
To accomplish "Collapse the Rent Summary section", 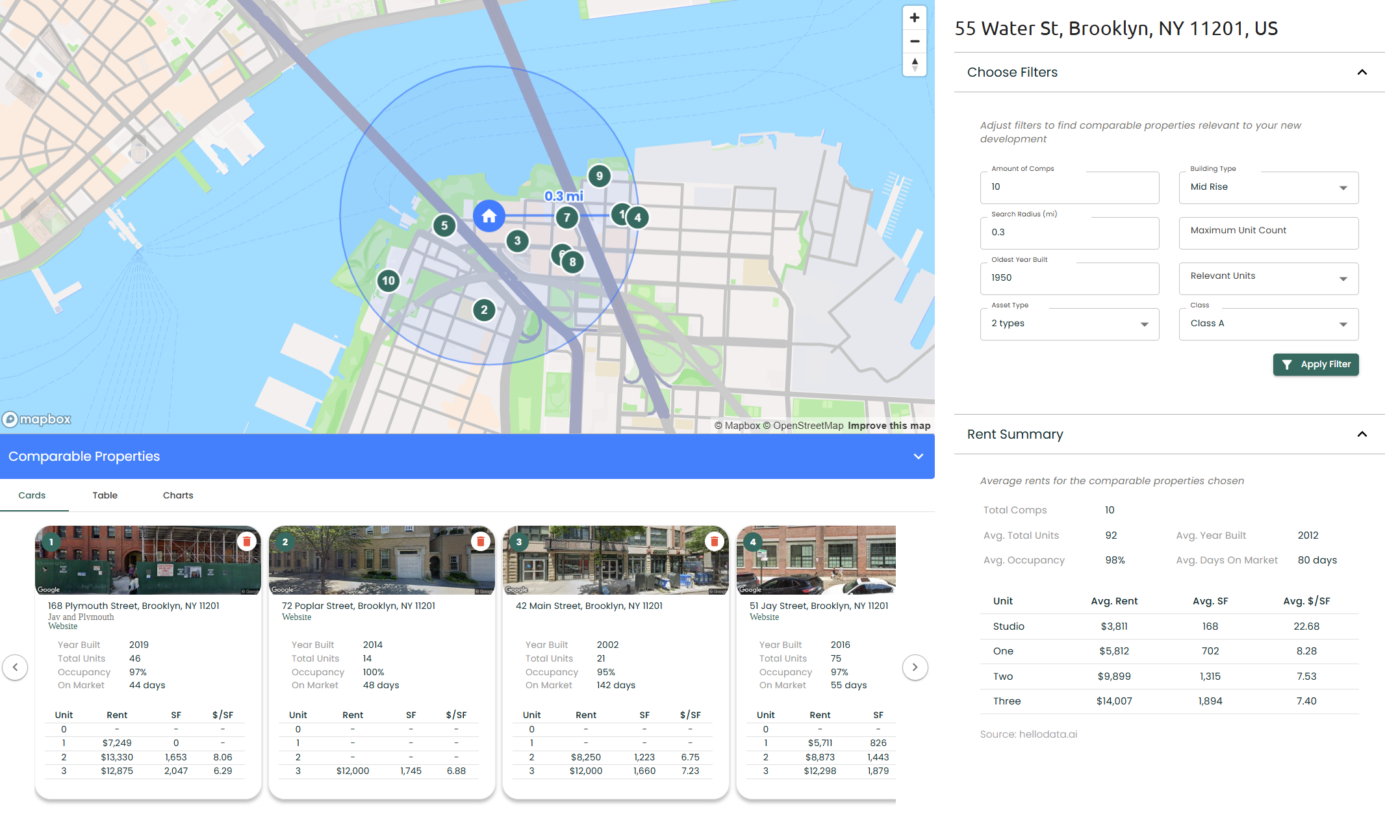I will point(1362,434).
